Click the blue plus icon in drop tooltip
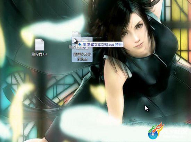191x142 pixels. point(80,44)
